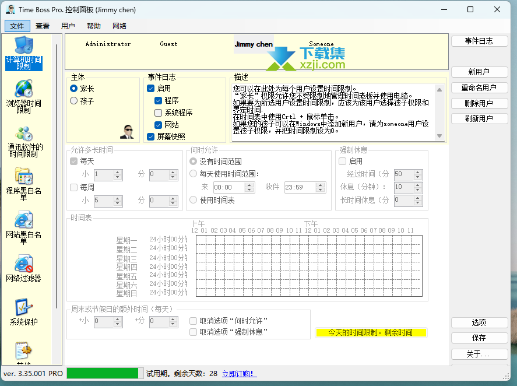Viewport: 517px width, 386px height.
Task: Click the 每天 minutes stepper arrows
Action: pos(173,174)
